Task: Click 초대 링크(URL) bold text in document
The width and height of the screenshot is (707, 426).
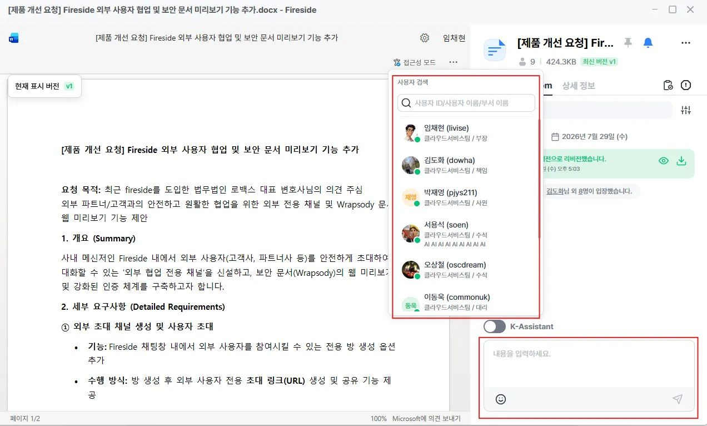Action: click(276, 381)
